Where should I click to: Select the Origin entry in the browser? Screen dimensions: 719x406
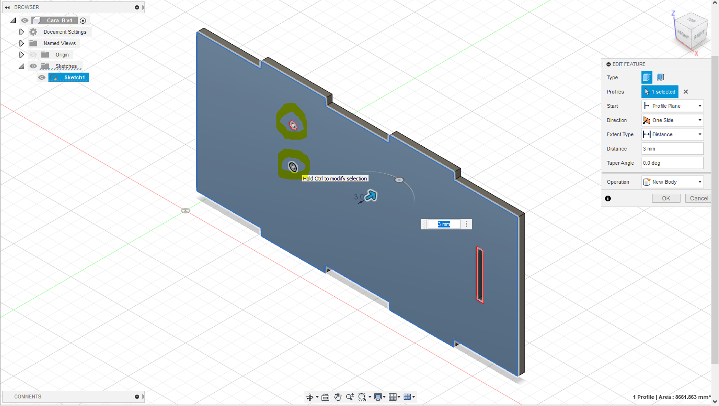pyautogui.click(x=62, y=55)
